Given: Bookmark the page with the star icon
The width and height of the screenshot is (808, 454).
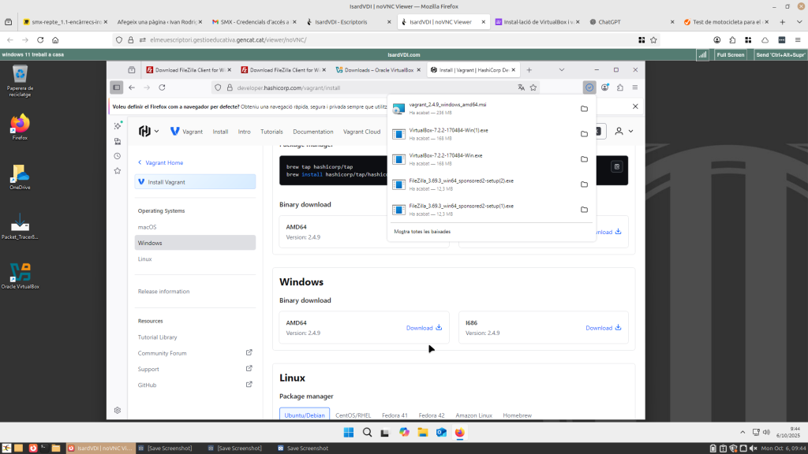Looking at the screenshot, I should tap(533, 87).
